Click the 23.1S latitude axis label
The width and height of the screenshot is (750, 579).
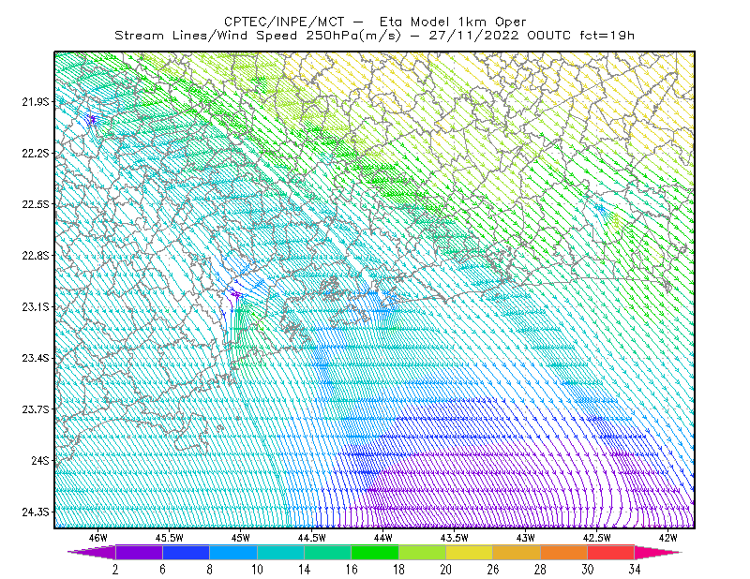(36, 306)
